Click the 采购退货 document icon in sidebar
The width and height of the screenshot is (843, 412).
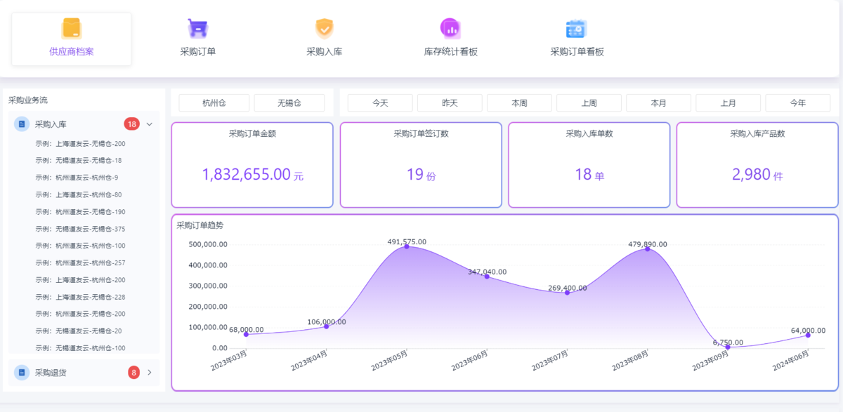[22, 372]
